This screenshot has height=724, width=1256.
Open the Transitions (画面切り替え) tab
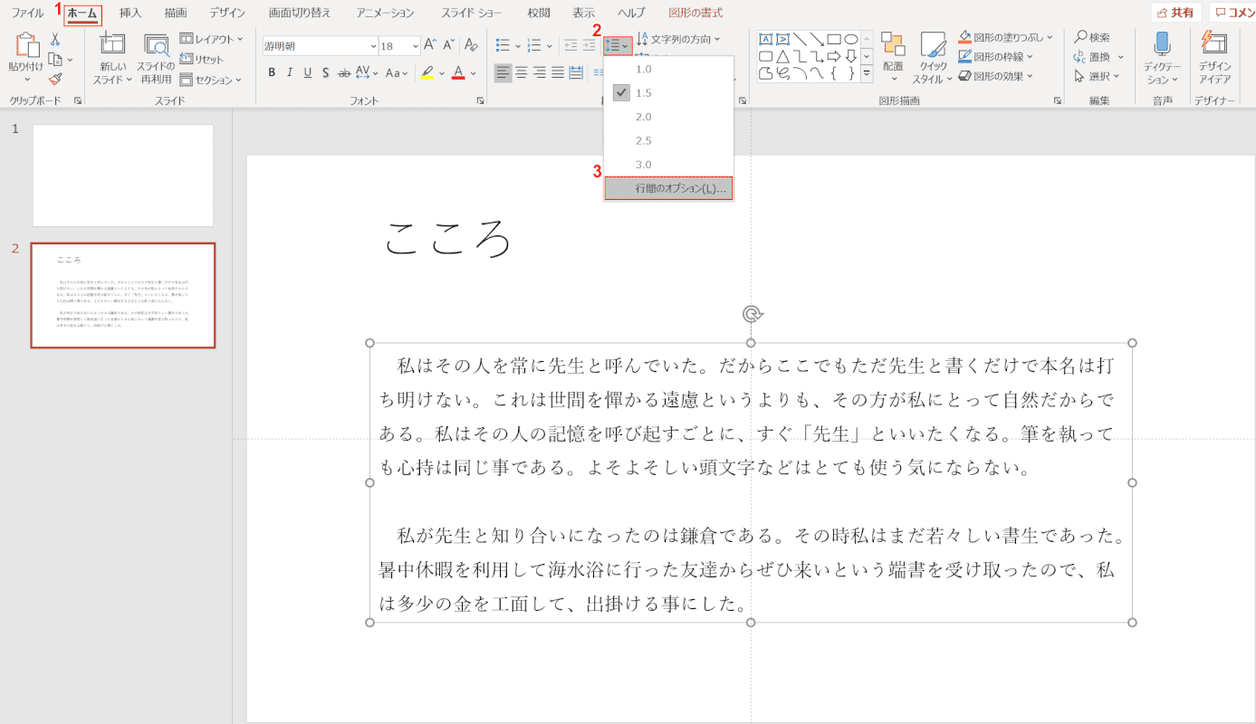(300, 13)
